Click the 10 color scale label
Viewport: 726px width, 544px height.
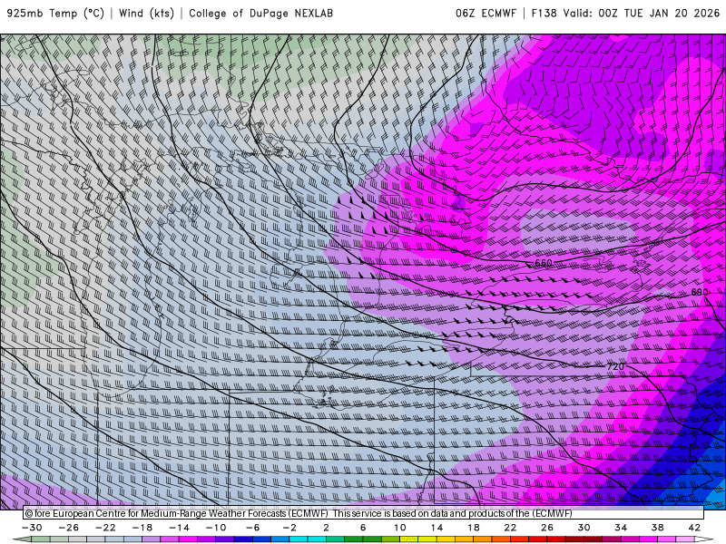coord(399,528)
